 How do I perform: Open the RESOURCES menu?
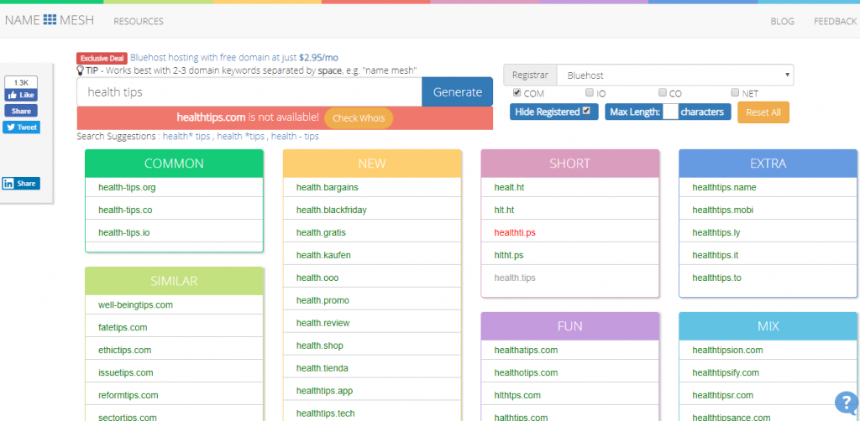[139, 21]
